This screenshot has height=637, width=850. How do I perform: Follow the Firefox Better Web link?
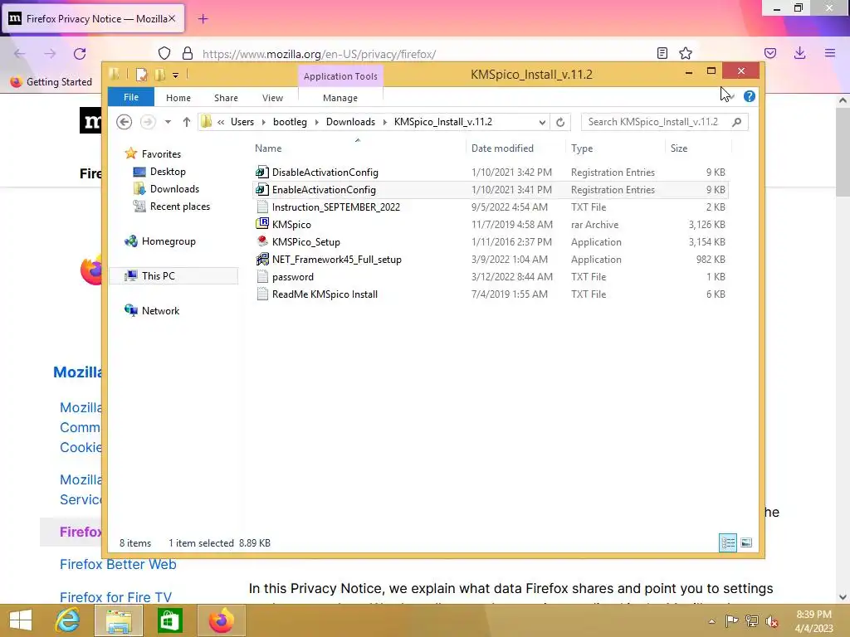click(118, 564)
